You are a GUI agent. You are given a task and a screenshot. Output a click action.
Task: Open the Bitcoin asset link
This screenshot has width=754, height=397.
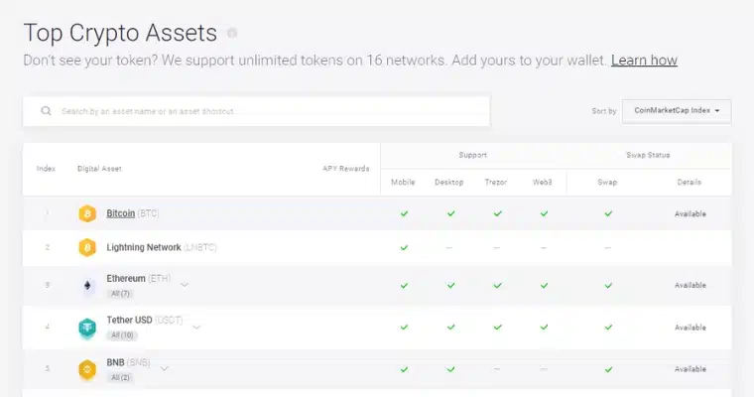pyautogui.click(x=121, y=213)
